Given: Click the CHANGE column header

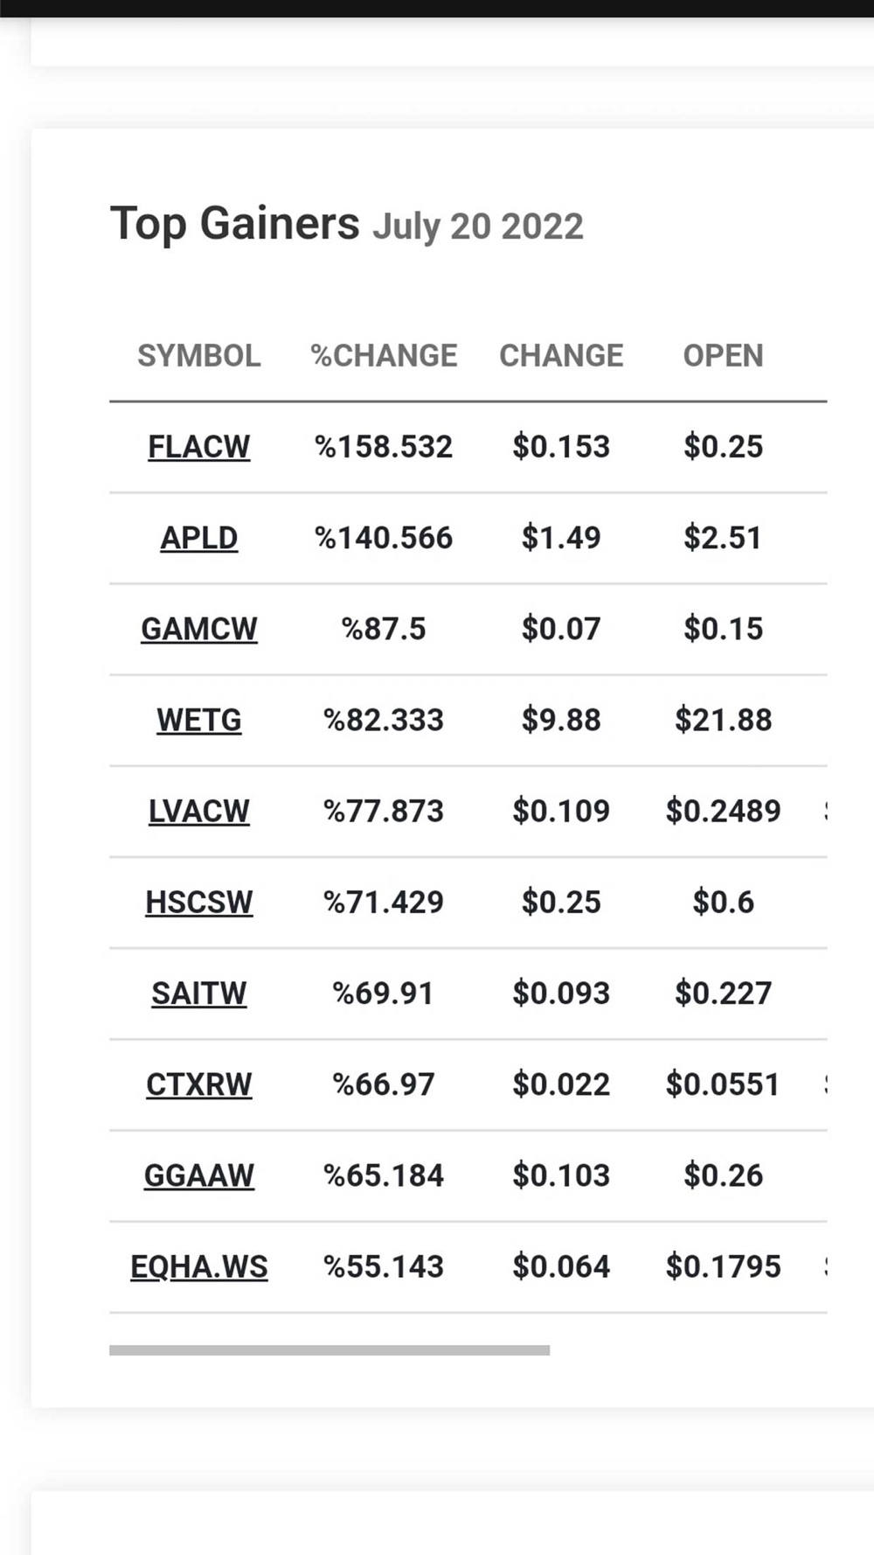Looking at the screenshot, I should (561, 356).
